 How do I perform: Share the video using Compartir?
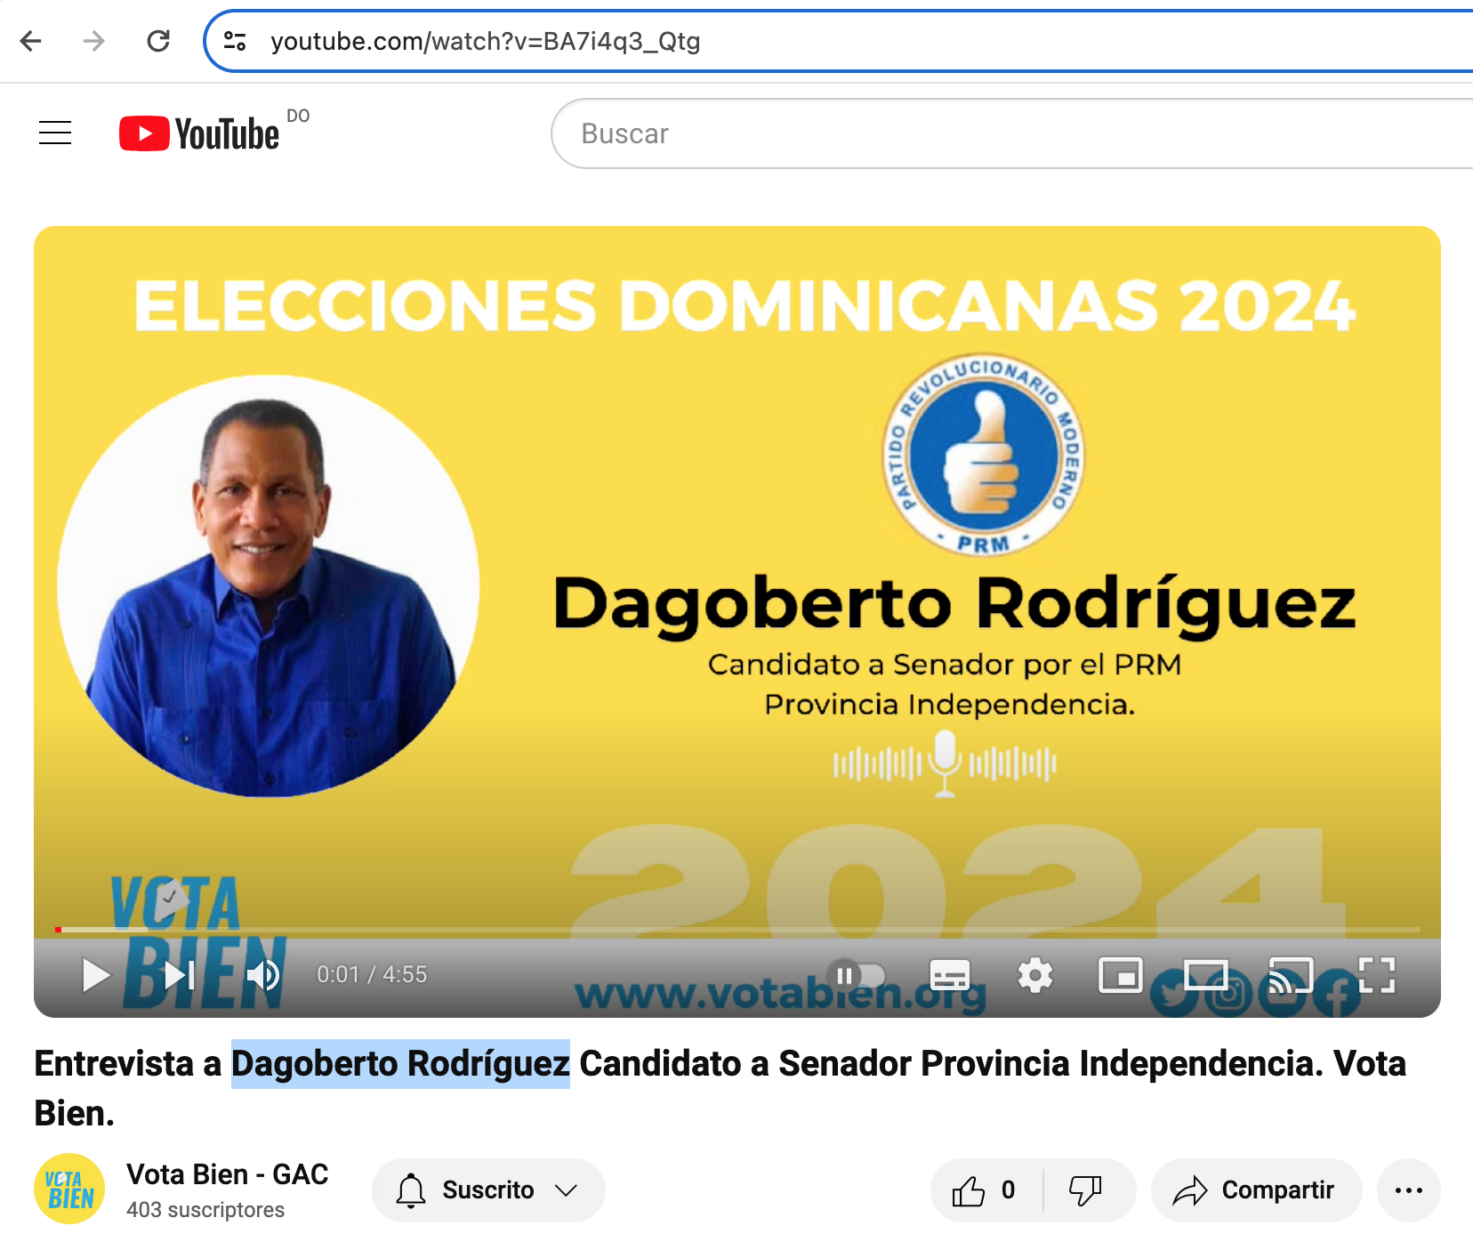(1256, 1190)
